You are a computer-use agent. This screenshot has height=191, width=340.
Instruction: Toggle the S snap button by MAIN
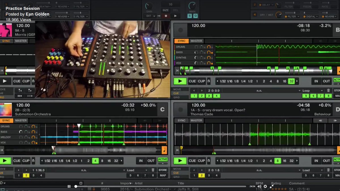[x=190, y=16]
